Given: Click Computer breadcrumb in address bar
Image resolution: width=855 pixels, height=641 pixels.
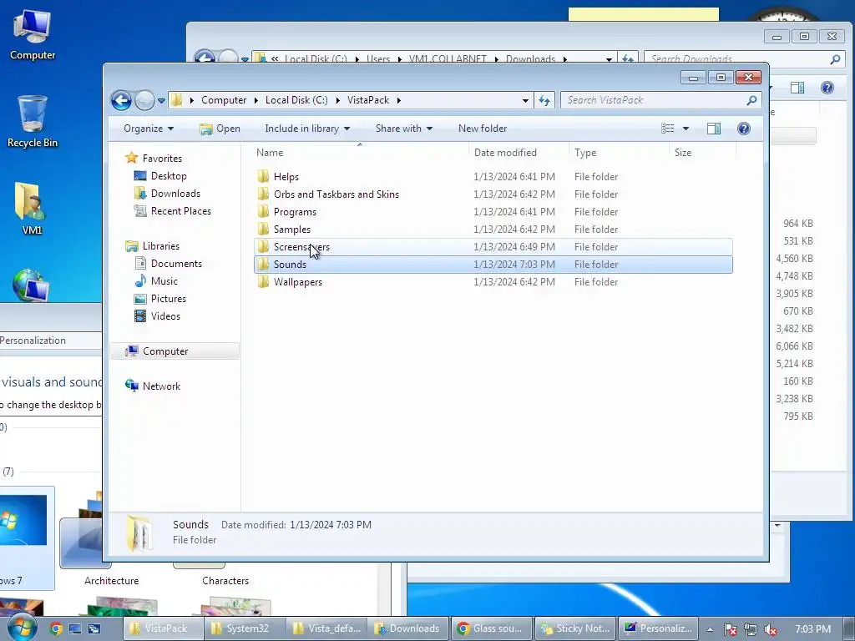Looking at the screenshot, I should 224,100.
